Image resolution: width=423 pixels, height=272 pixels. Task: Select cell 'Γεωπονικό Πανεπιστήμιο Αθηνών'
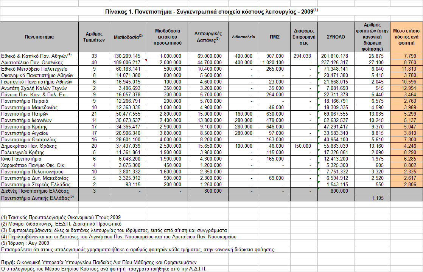(39, 82)
